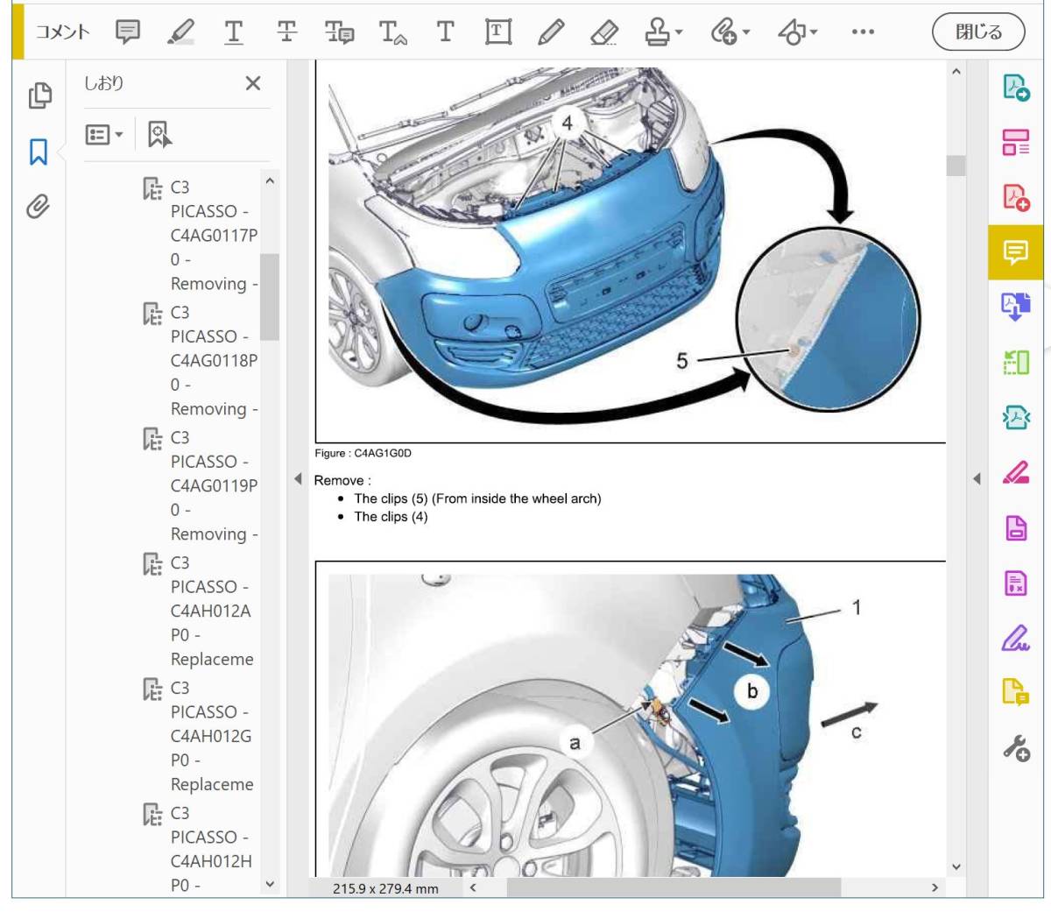Open the Create PDF tool

click(1016, 197)
